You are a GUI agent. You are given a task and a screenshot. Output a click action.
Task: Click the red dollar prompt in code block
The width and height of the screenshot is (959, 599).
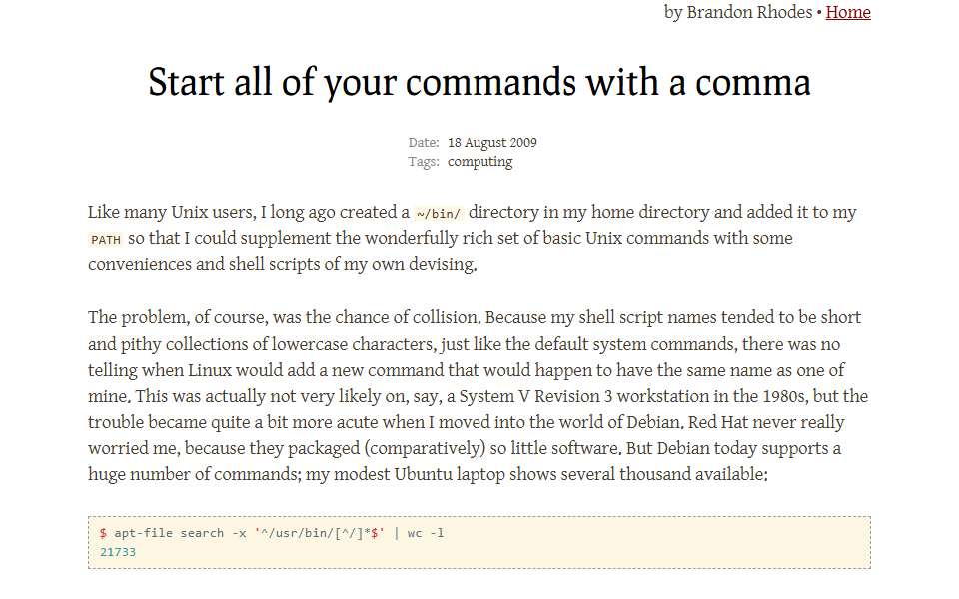103,533
